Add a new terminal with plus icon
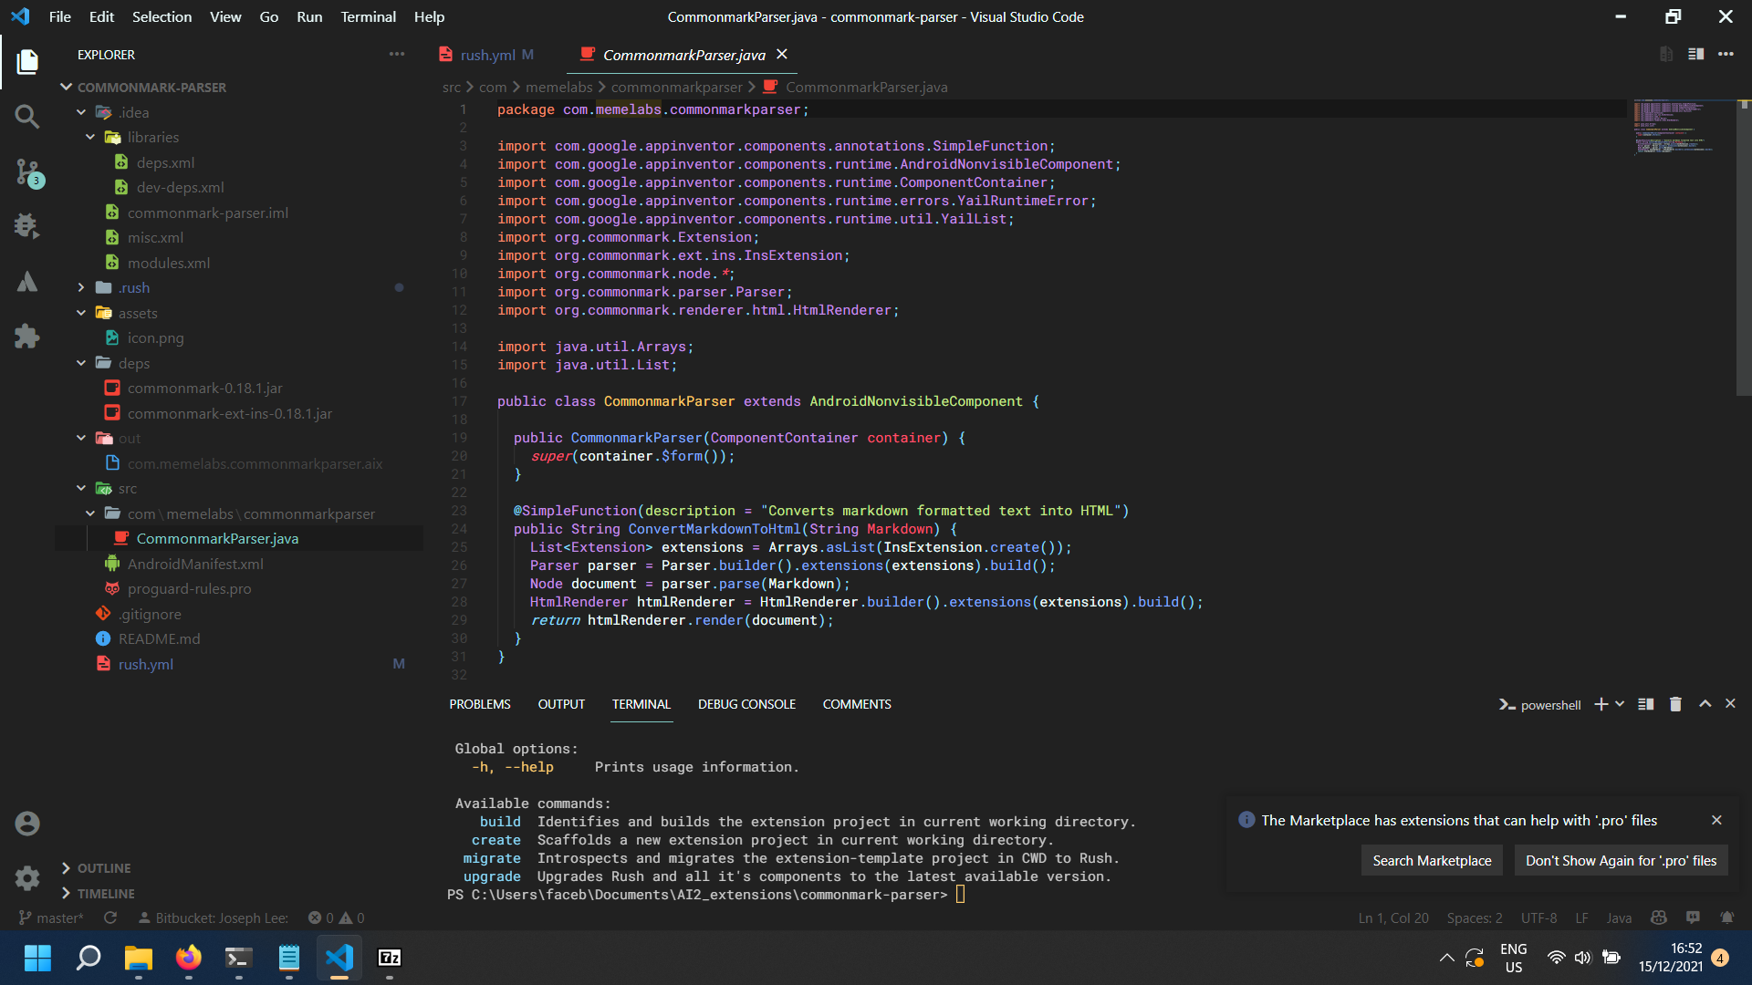 pos(1601,704)
